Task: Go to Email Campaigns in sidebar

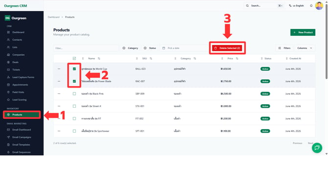Action: tap(22, 137)
